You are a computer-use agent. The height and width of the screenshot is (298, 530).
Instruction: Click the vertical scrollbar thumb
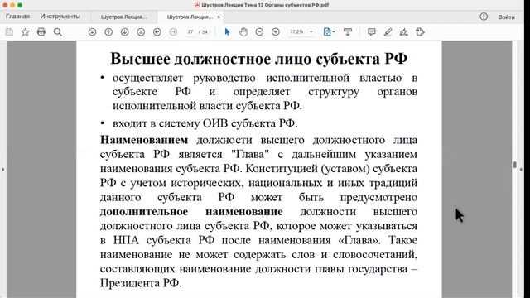[x=515, y=165]
